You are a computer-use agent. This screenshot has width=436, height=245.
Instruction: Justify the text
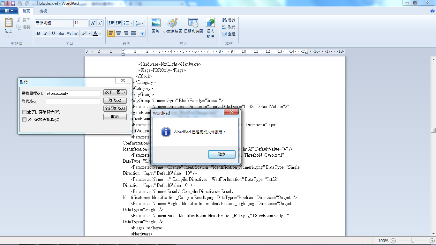point(133,33)
